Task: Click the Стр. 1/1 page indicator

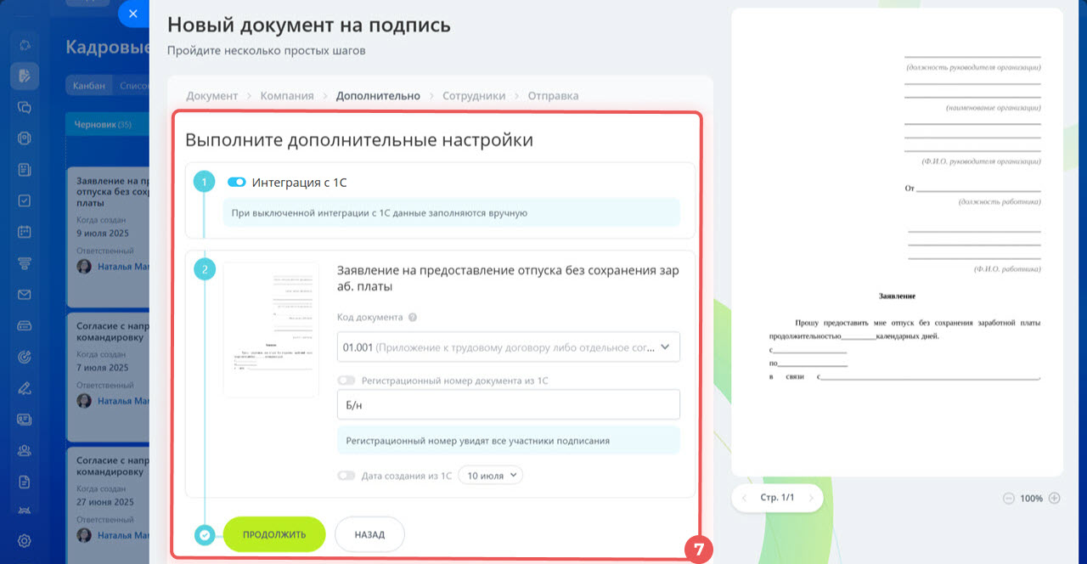Action: point(777,498)
